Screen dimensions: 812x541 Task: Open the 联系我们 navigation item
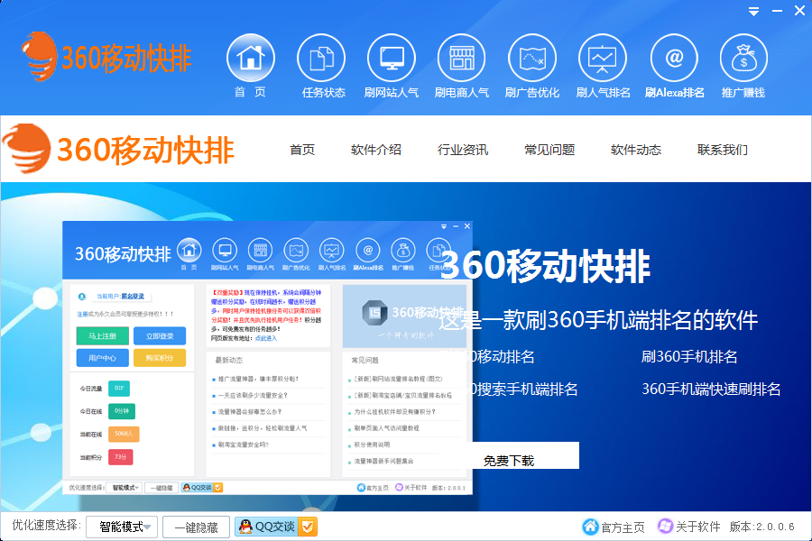[x=723, y=150]
